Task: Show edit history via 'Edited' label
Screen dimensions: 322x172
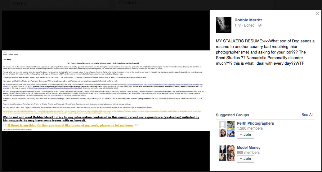Action: point(249,25)
